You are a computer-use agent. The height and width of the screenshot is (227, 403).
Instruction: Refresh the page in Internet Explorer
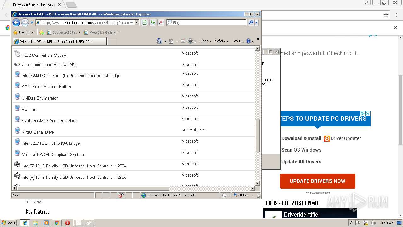click(153, 22)
